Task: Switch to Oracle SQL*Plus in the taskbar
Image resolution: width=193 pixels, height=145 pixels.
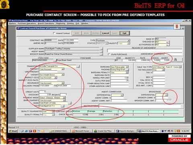Action: tap(103, 131)
